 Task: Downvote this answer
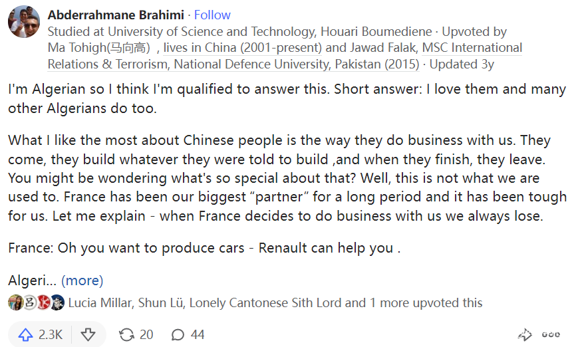(88, 334)
